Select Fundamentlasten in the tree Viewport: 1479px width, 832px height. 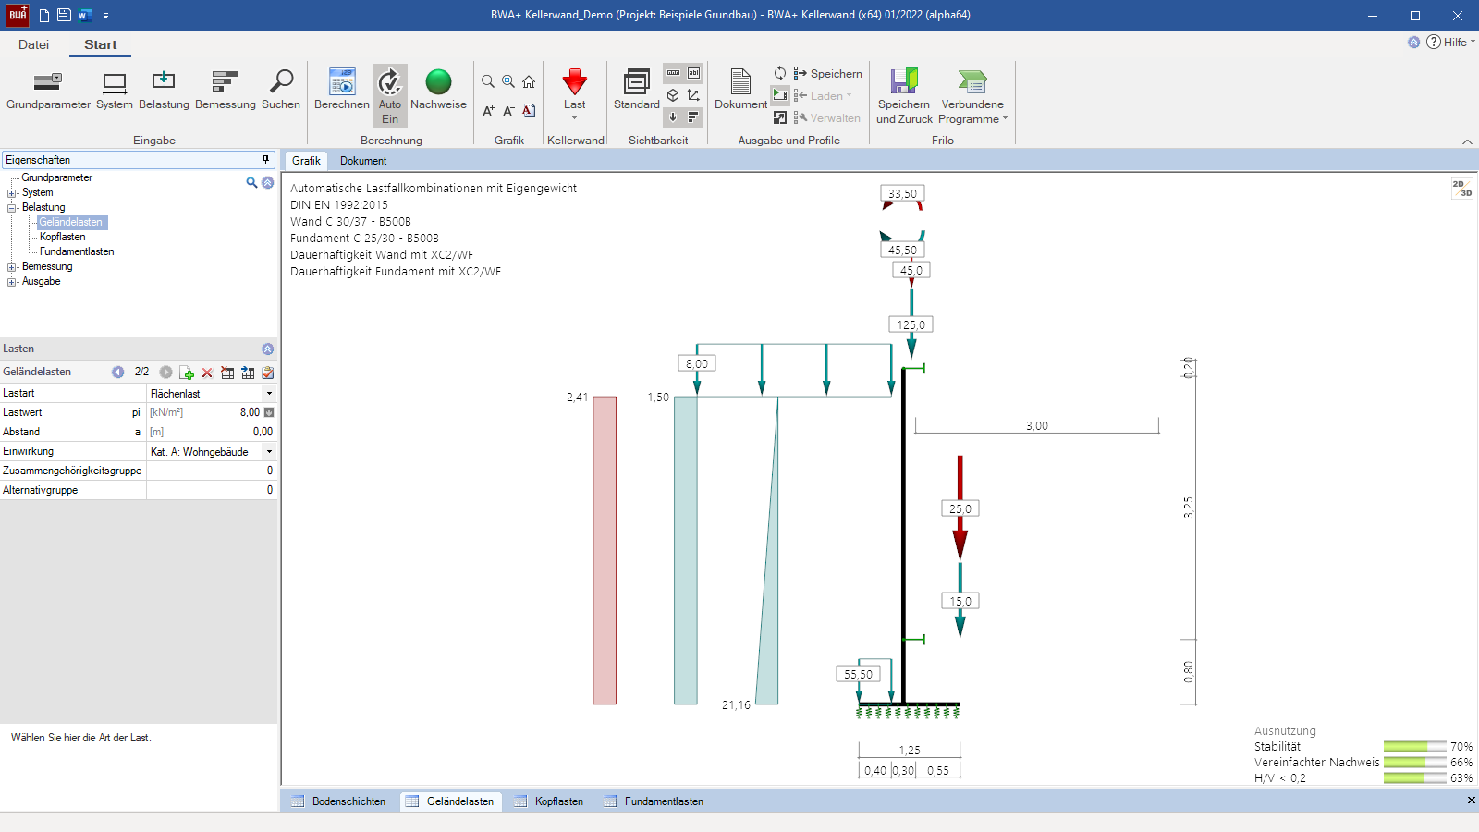[77, 251]
